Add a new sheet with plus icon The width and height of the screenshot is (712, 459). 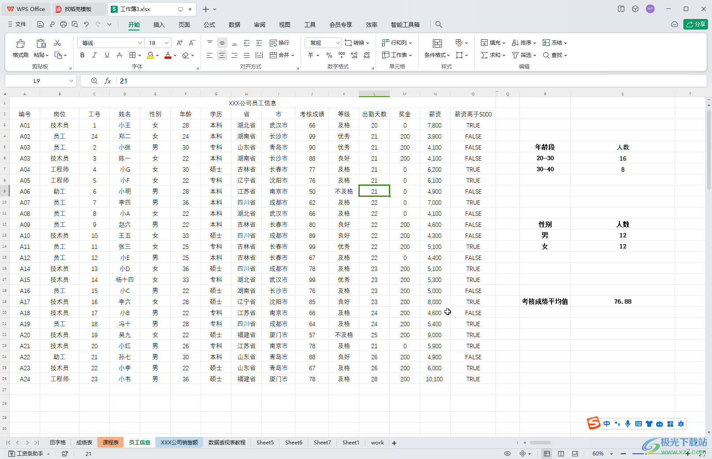coord(394,443)
